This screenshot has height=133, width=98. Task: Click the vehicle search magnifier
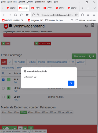click(x=3, y=73)
